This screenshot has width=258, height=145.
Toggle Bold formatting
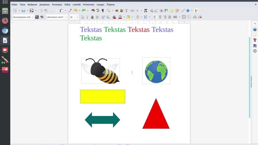tap(83, 17)
